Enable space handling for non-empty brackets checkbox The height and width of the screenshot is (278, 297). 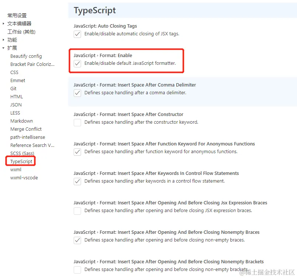coord(77,270)
